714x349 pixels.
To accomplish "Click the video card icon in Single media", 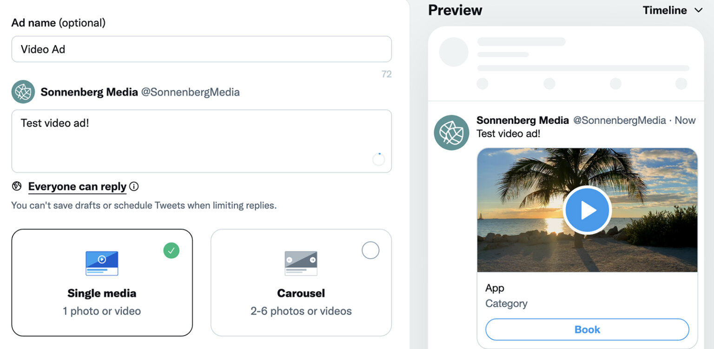I will click(x=101, y=263).
